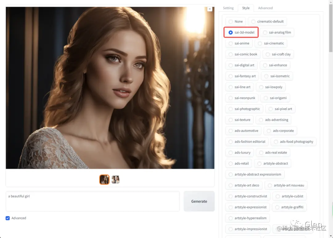Choose artstyle-constructivist style
Screen dimensions: 333x238
click(248, 196)
